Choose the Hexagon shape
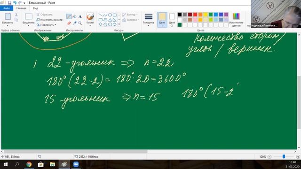This screenshot has width=301, height=169. click(110, 24)
